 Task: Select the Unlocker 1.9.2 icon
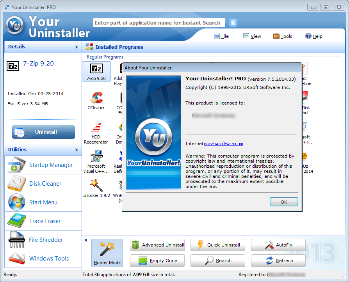96,185
